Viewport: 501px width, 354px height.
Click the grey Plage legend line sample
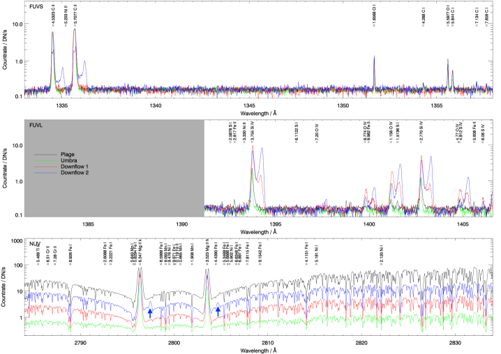45,155
